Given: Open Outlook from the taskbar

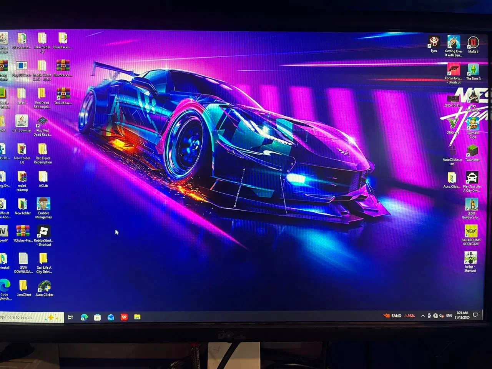Looking at the screenshot, I should [111, 317].
